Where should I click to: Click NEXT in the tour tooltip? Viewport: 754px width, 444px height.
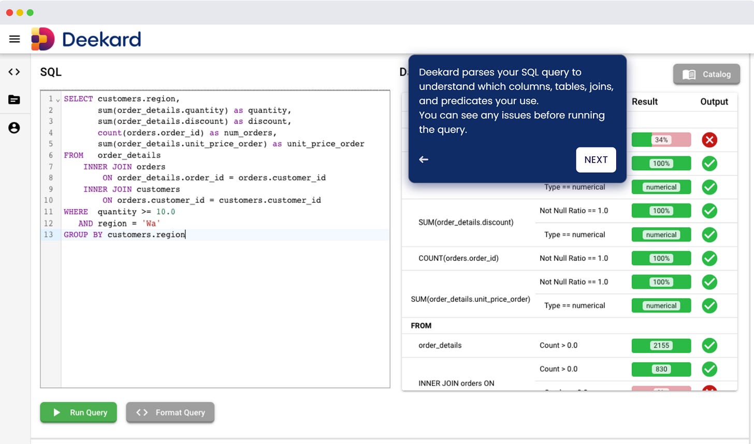coord(596,160)
